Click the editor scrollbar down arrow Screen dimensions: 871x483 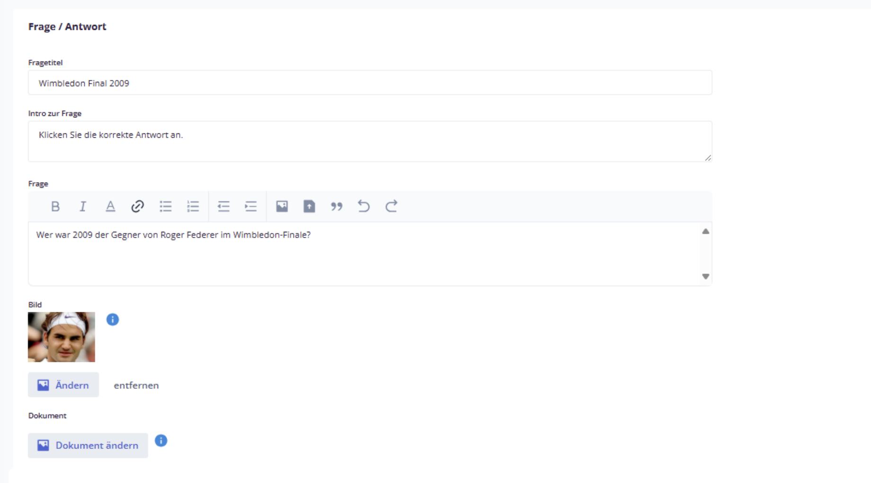706,276
